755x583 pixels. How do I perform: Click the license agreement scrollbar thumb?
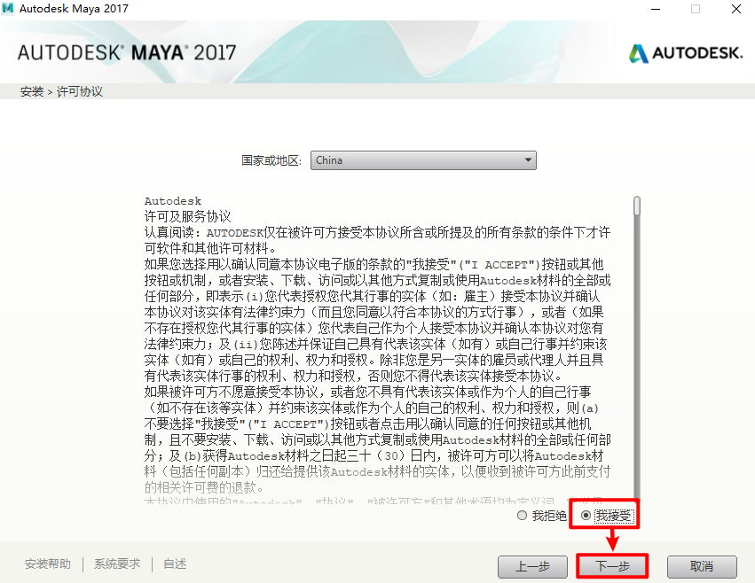(x=637, y=206)
